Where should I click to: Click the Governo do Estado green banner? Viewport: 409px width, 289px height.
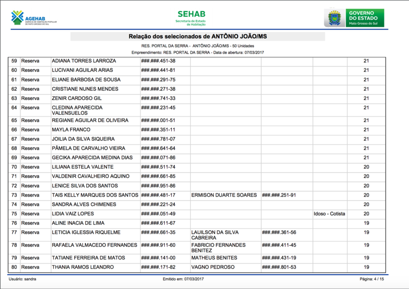coord(365,18)
